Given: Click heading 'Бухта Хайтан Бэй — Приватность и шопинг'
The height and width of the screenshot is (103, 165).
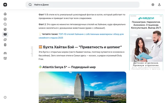Looking at the screenshot, I should tap(82, 47).
